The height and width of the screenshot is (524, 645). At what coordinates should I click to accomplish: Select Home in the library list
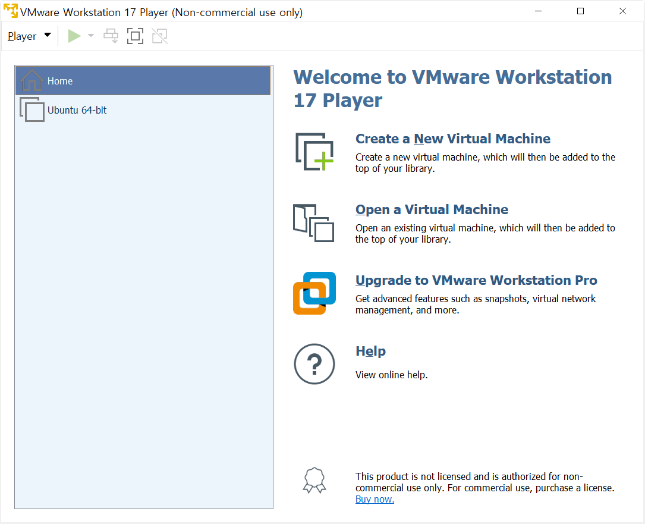pos(143,81)
